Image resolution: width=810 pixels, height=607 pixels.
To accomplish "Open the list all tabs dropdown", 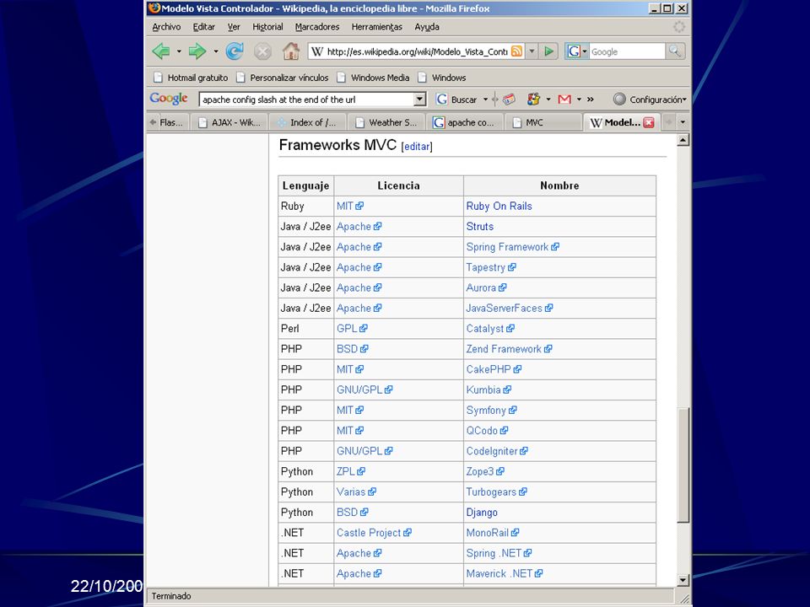I will point(683,122).
